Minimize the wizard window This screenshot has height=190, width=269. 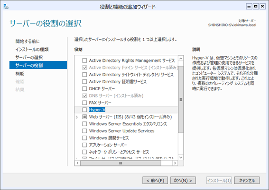249,7
